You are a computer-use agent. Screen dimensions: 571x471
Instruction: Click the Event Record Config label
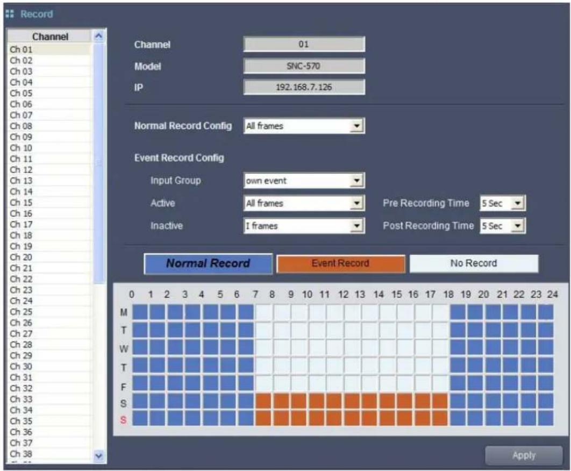pos(179,158)
